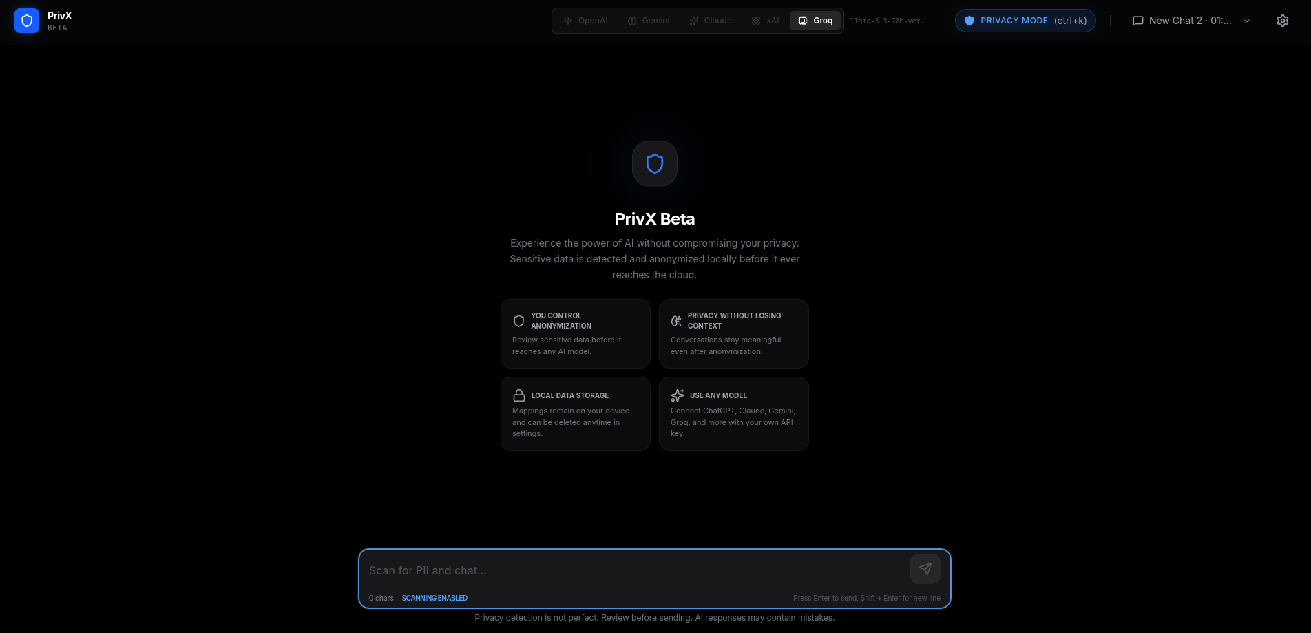
Task: Switch to the Claude provider tab
Action: [711, 21]
